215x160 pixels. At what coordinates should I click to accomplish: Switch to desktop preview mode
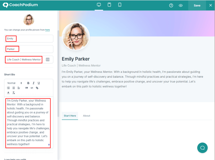pos(99,5)
